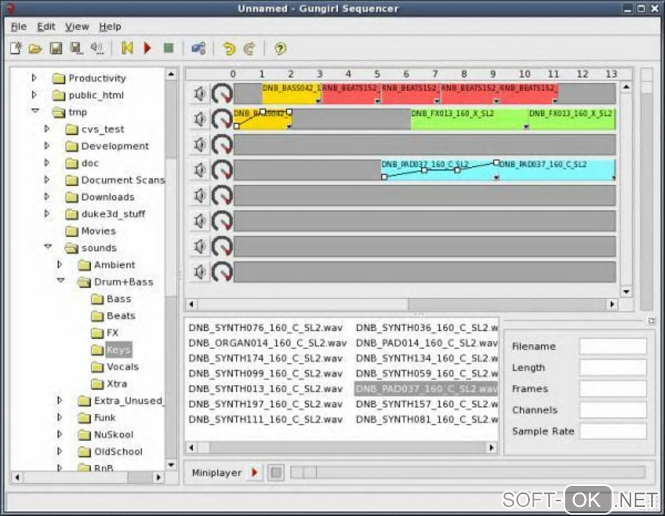Collapse the sounds folder
The width and height of the screenshot is (665, 516).
click(48, 247)
